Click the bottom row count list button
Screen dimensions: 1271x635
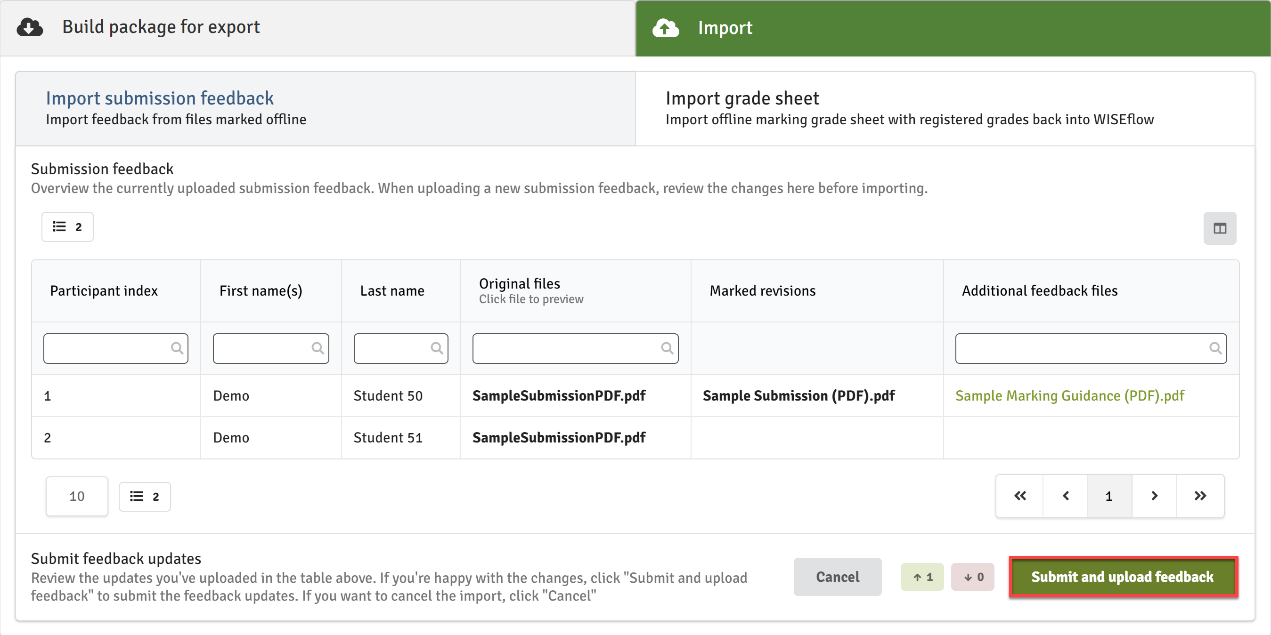pyautogui.click(x=145, y=497)
